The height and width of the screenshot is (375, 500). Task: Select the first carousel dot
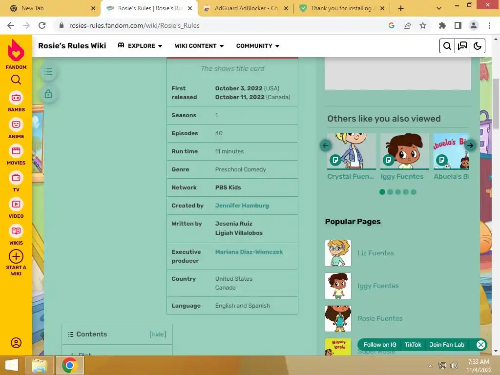tap(382, 192)
